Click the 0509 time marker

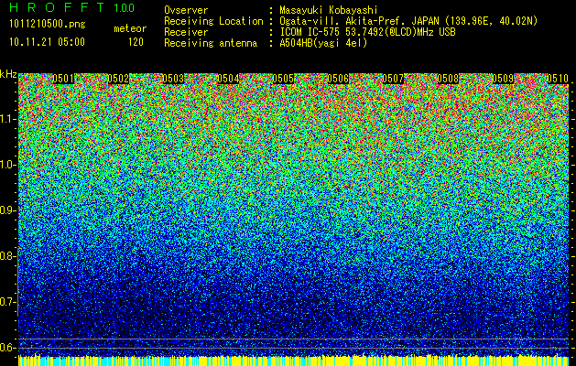(503, 79)
